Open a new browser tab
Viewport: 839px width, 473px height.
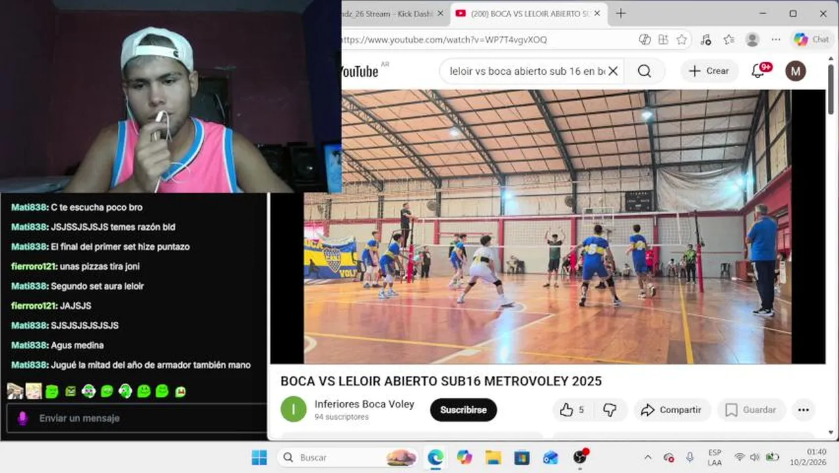620,14
